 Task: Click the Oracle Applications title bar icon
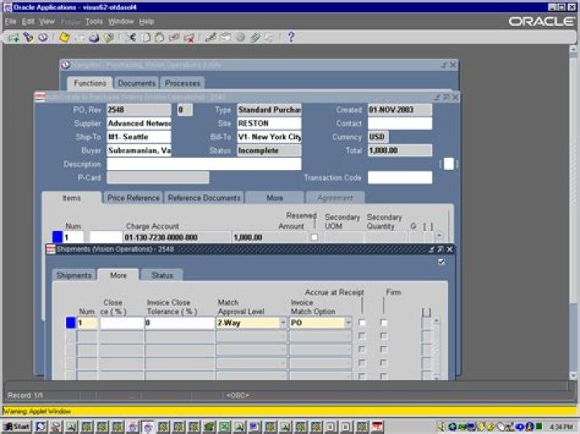point(7,7)
